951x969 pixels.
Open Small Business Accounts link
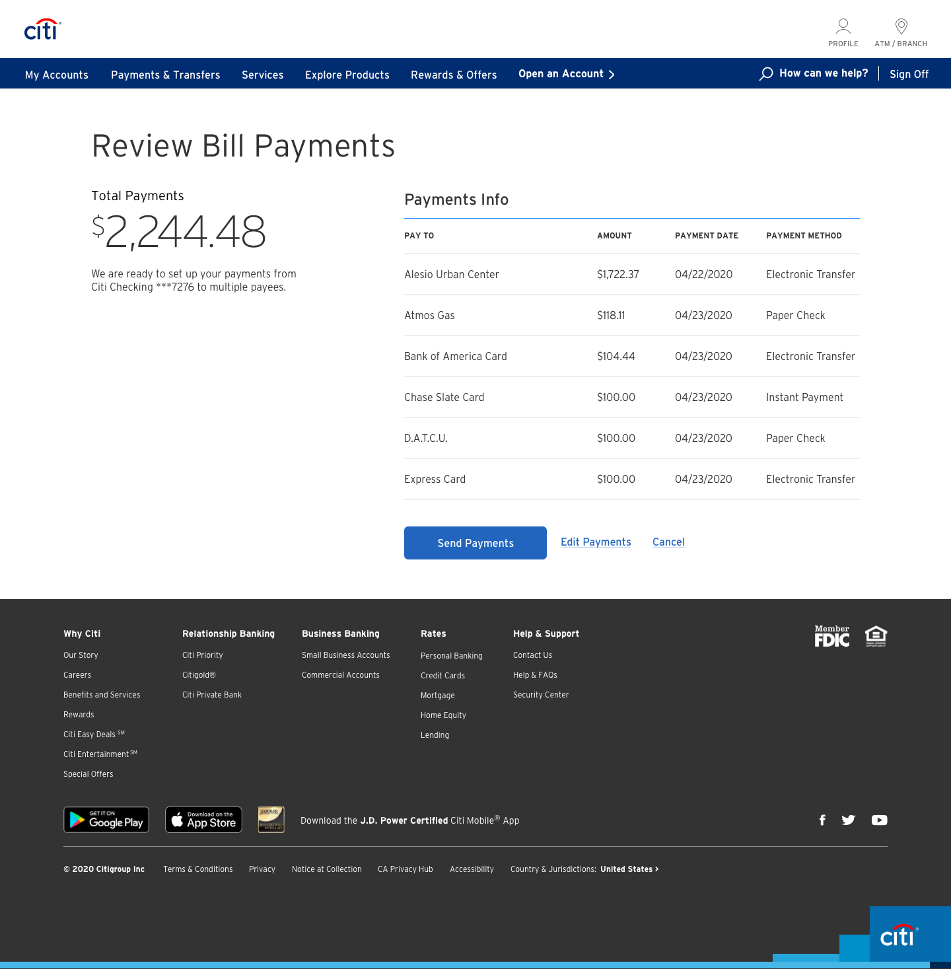tap(346, 655)
